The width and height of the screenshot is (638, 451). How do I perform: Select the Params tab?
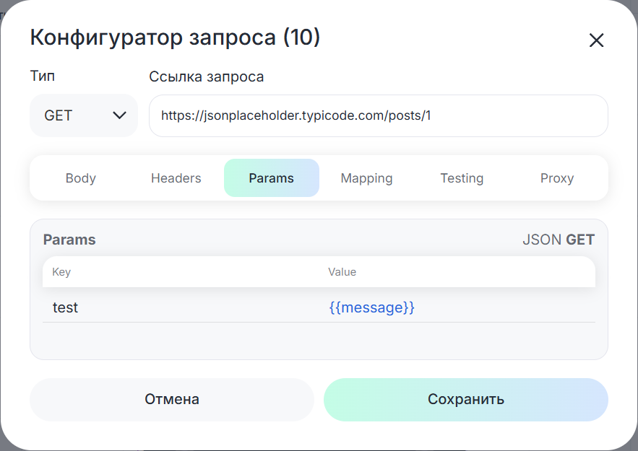[271, 178]
